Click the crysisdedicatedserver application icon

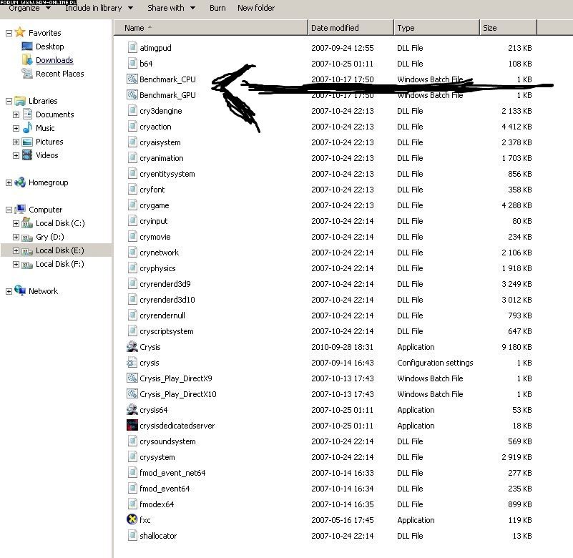coord(132,426)
